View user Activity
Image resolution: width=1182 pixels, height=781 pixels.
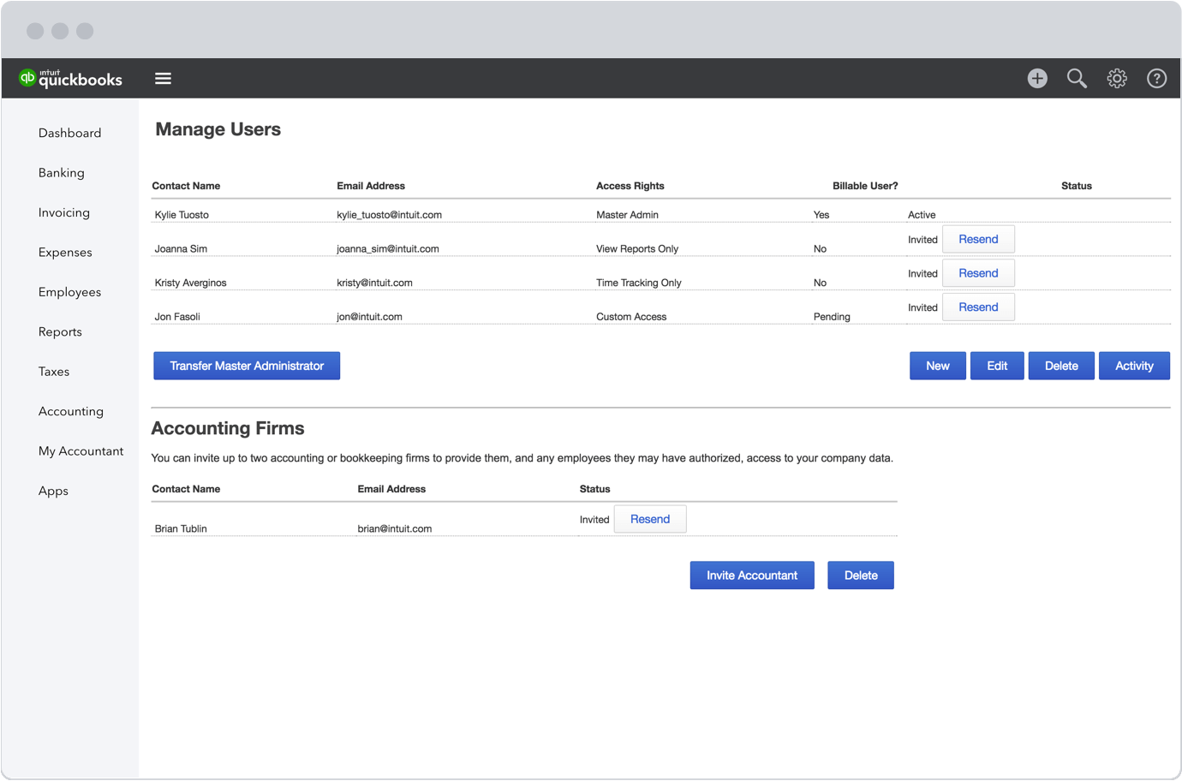coord(1133,366)
